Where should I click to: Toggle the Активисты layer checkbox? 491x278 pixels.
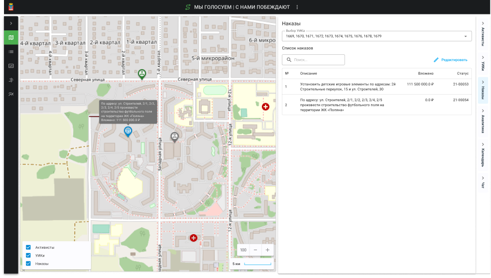[x=28, y=247]
